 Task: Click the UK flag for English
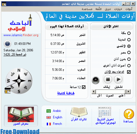[x=49, y=118]
